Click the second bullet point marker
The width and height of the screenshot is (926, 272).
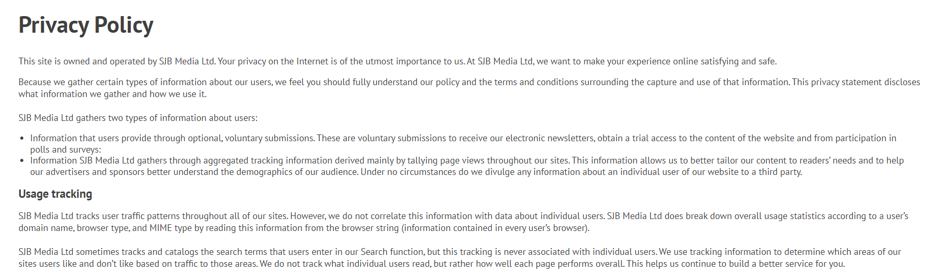pos(22,161)
